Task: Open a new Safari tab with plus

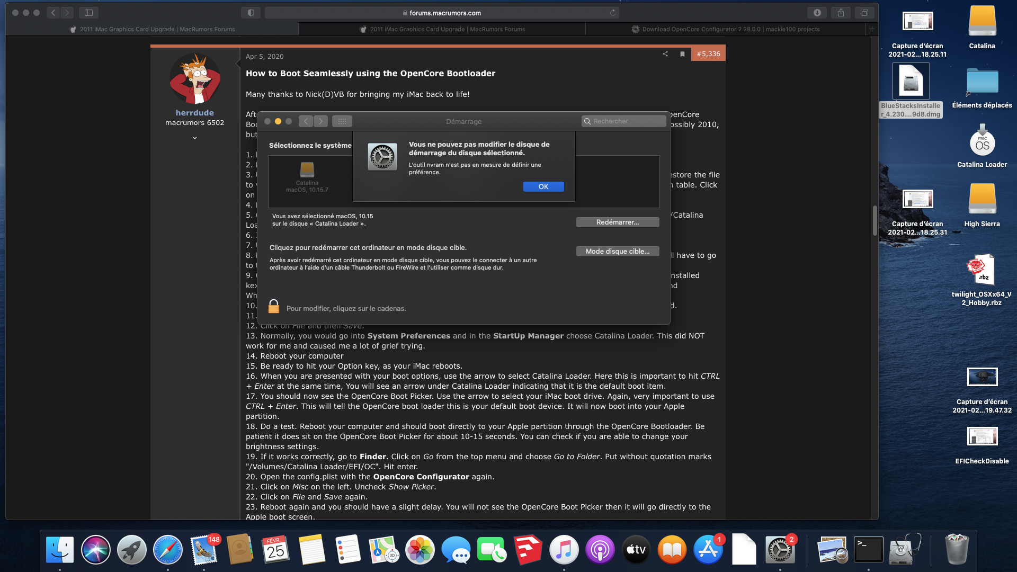Action: pos(871,29)
